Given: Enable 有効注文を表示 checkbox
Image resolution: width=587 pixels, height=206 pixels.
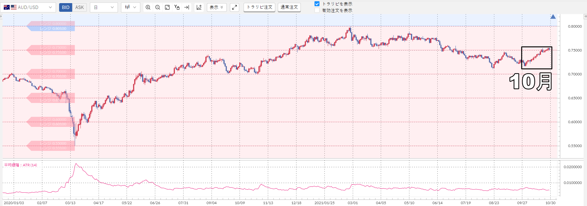Looking at the screenshot, I should [317, 10].
